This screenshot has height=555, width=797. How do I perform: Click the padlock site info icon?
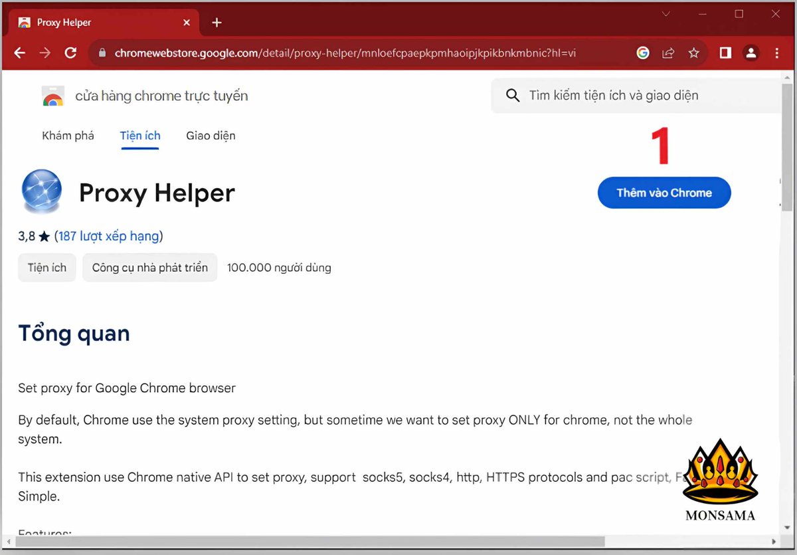click(x=102, y=53)
